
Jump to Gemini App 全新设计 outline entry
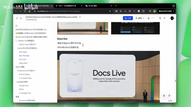tap(27, 44)
